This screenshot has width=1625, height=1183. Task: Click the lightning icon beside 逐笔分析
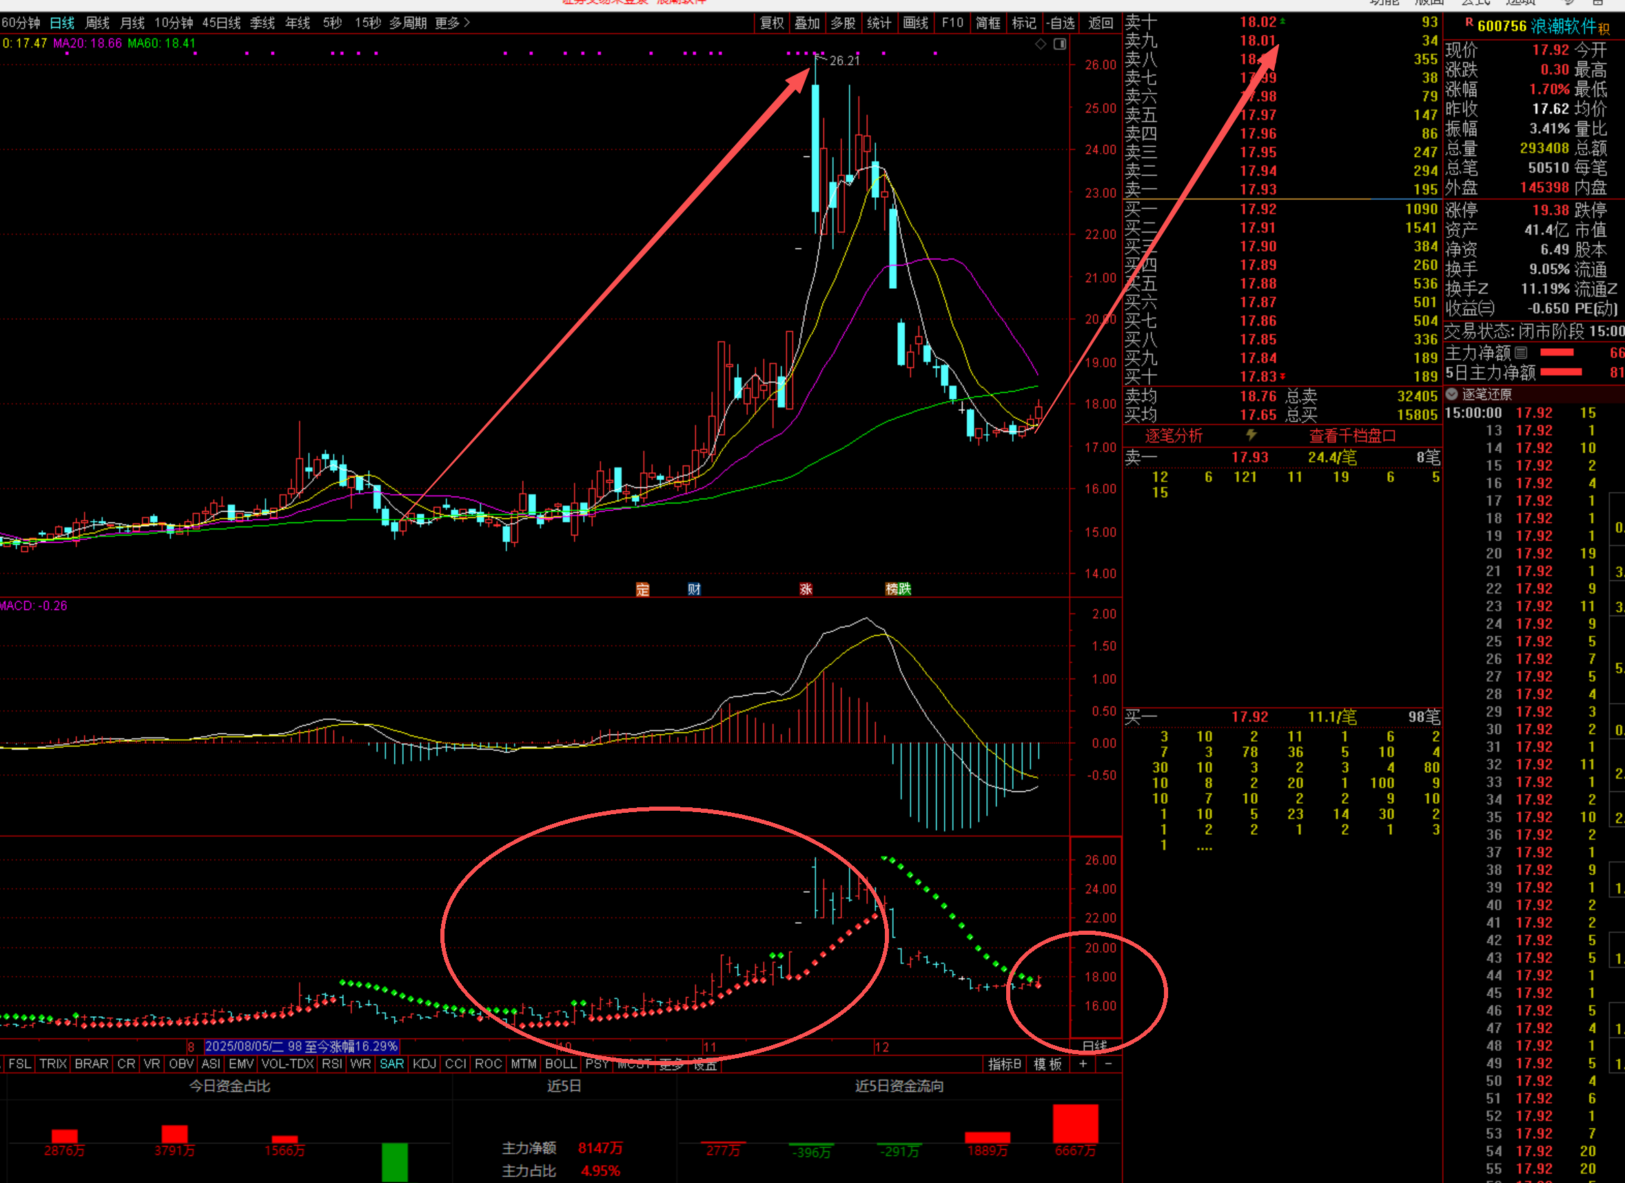(x=1251, y=435)
